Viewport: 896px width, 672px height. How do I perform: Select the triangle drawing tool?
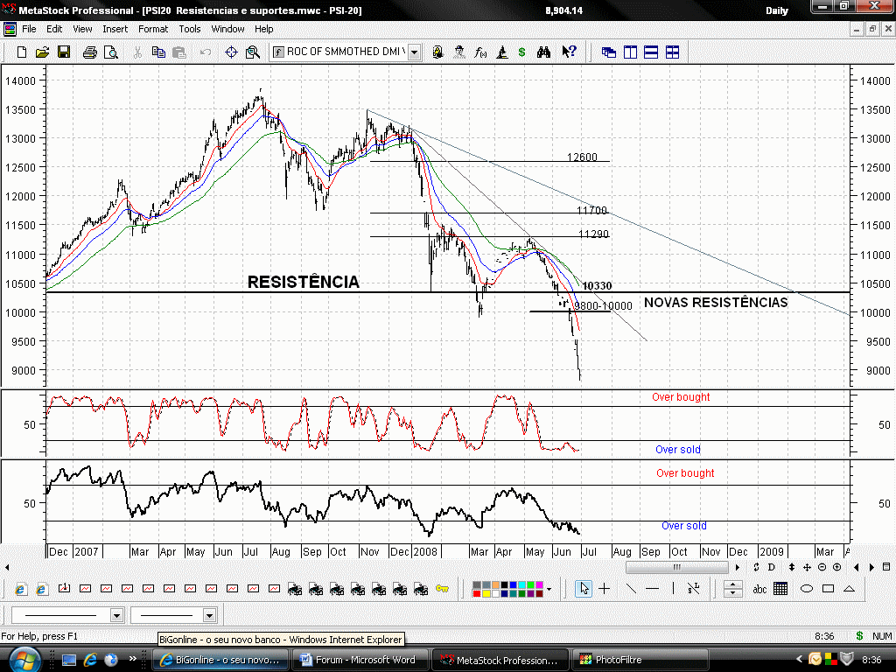point(849,588)
